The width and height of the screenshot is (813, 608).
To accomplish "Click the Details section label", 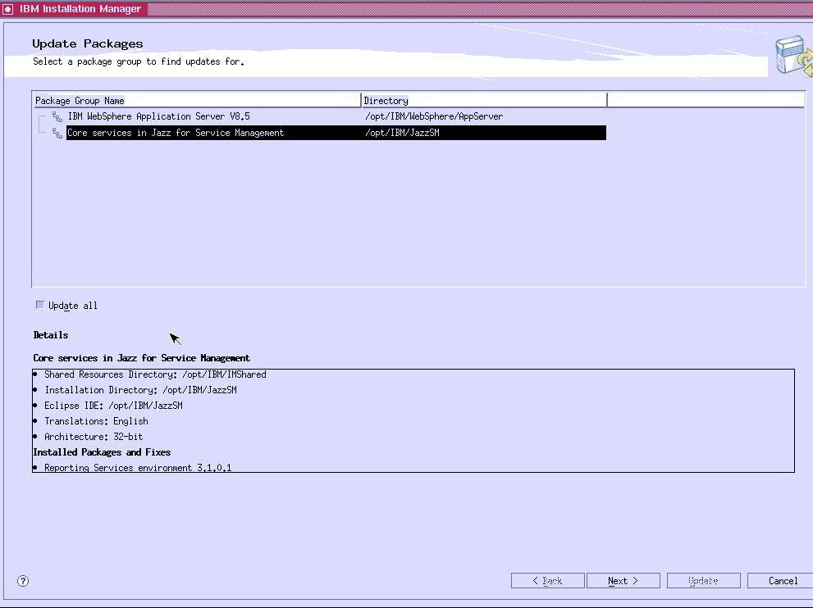I will (51, 335).
